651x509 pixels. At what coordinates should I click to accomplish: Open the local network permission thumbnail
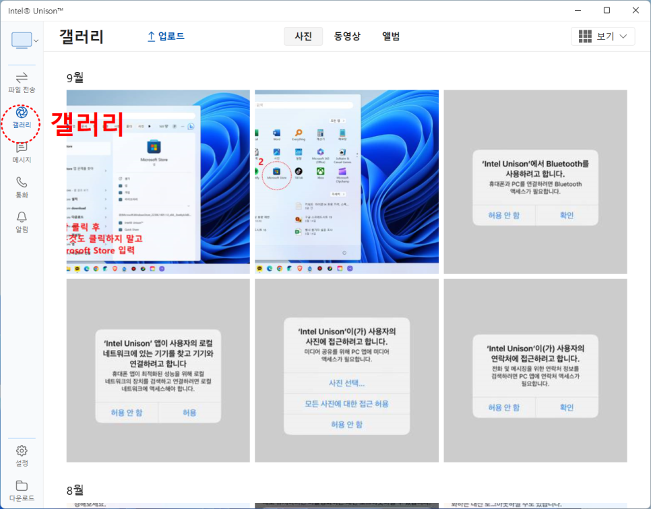158,370
